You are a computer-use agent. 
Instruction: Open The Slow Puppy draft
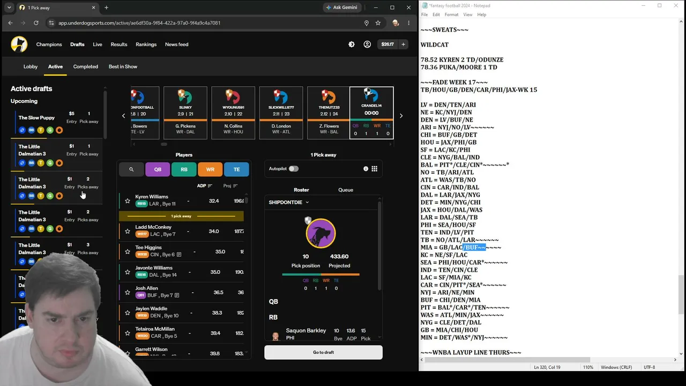click(57, 122)
